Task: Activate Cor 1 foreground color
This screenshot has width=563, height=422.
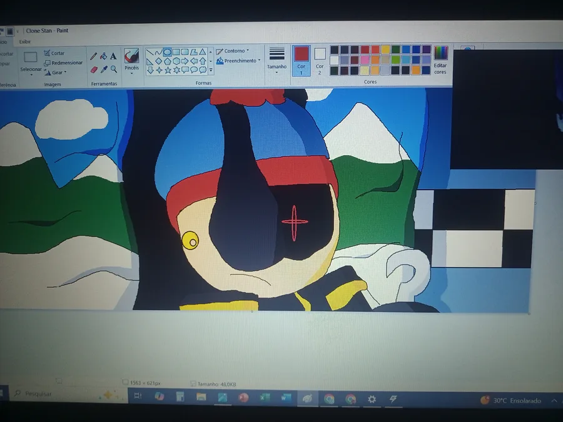Action: [301, 61]
